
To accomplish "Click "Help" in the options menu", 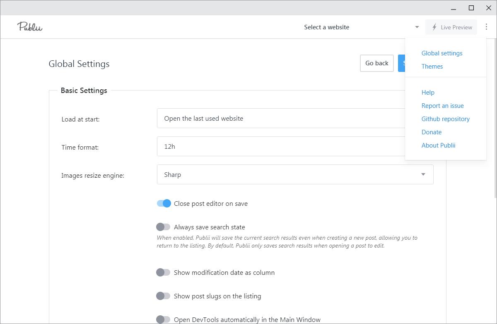I will (x=428, y=93).
